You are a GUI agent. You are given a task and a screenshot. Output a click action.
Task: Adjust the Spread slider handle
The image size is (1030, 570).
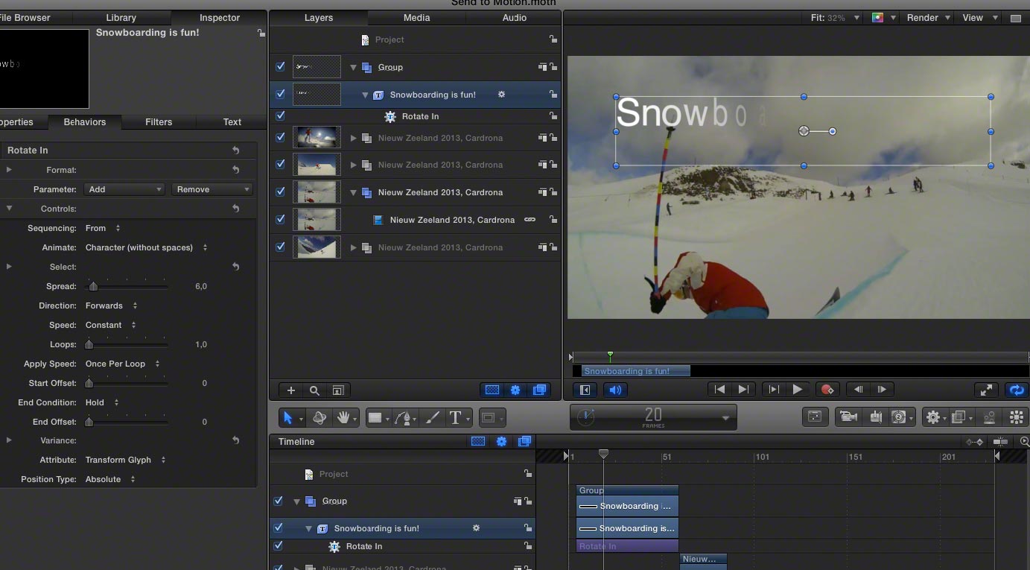pyautogui.click(x=93, y=286)
